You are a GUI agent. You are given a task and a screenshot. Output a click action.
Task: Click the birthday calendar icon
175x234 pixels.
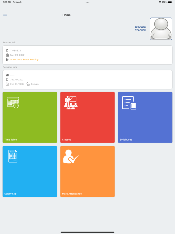[7, 84]
